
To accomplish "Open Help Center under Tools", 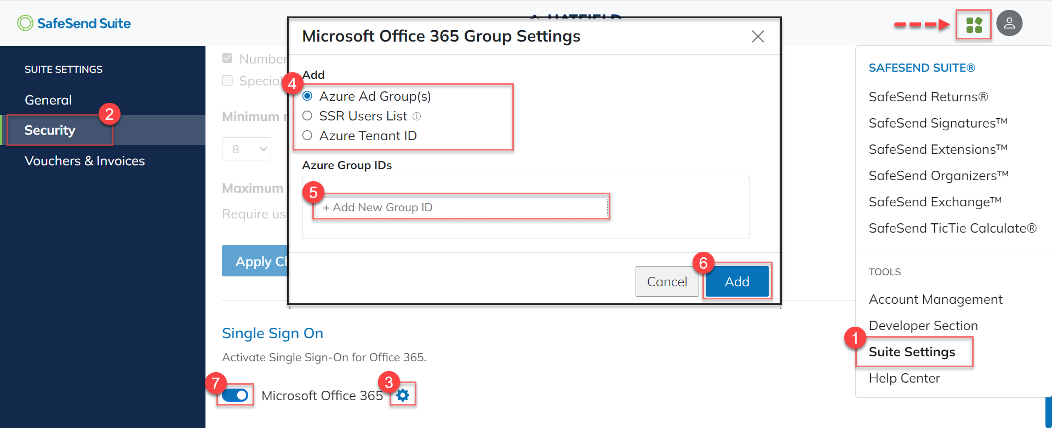I will (904, 378).
